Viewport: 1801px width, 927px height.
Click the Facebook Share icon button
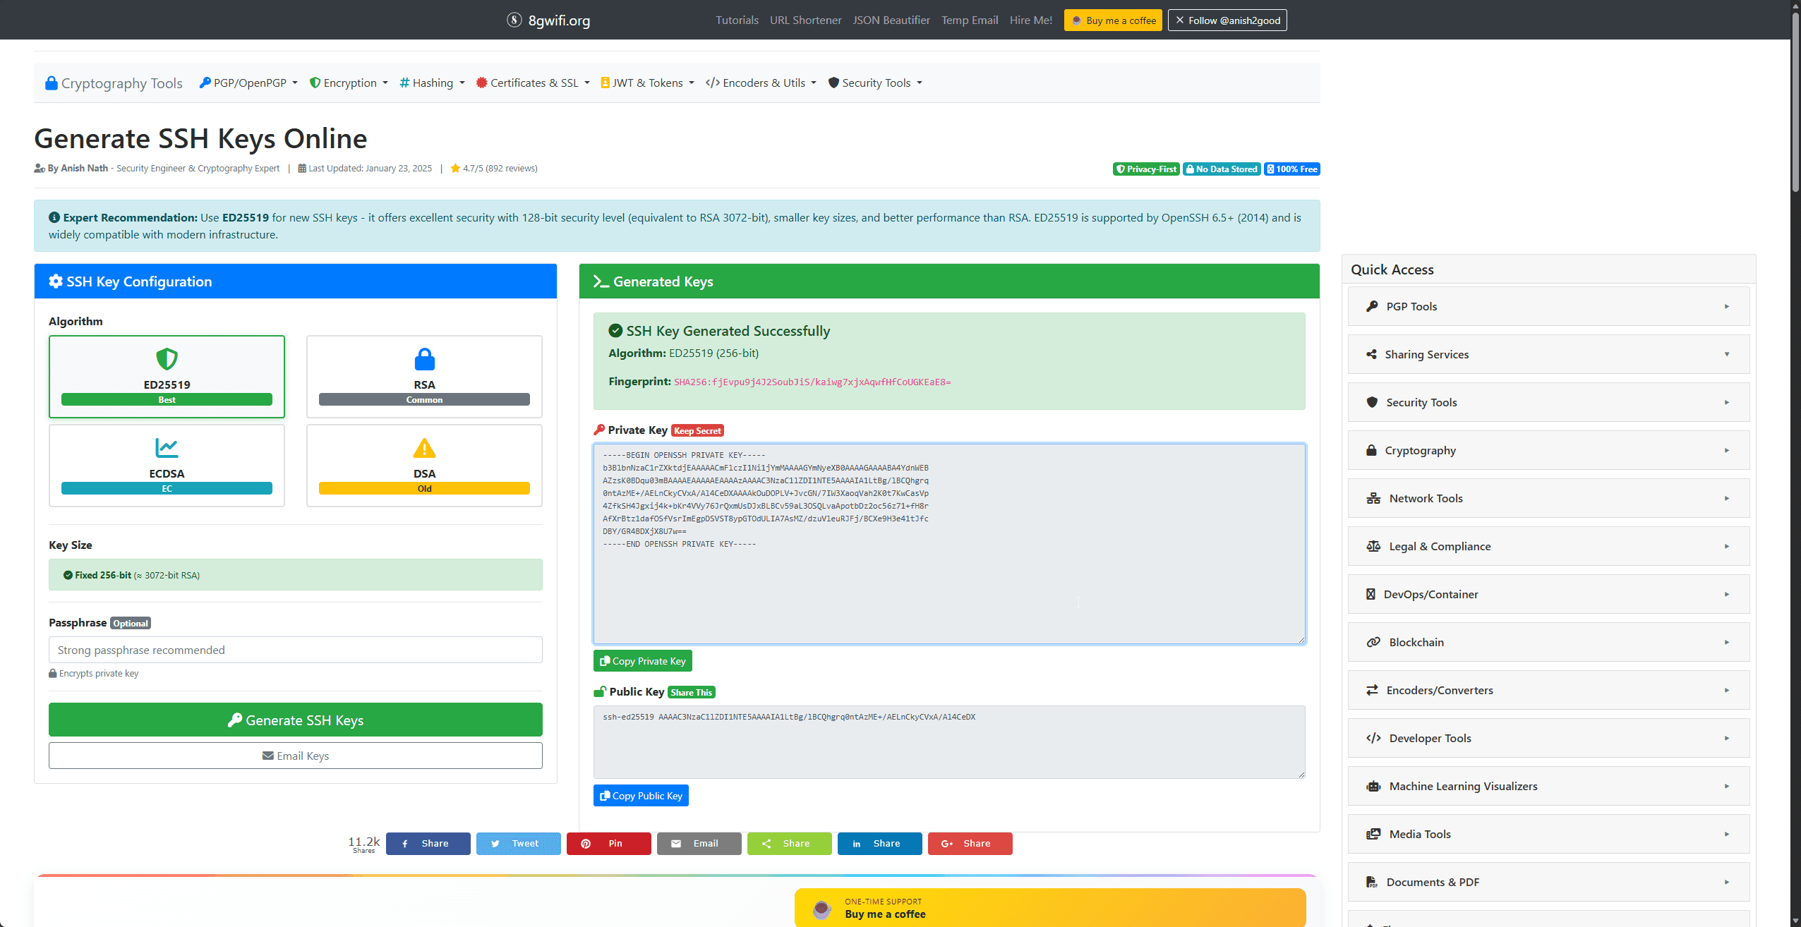pos(428,843)
